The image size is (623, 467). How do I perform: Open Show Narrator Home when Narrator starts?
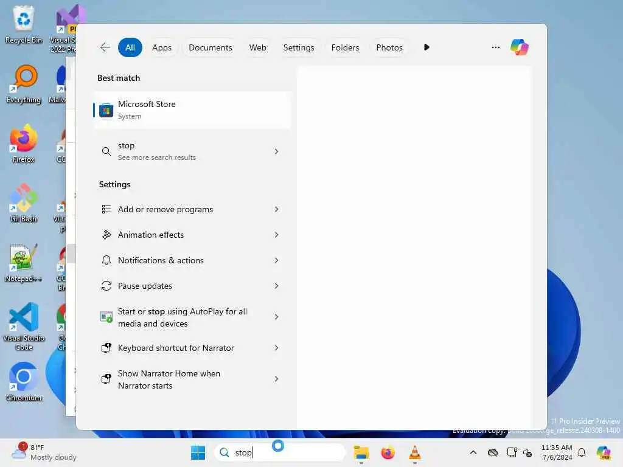pyautogui.click(x=192, y=379)
